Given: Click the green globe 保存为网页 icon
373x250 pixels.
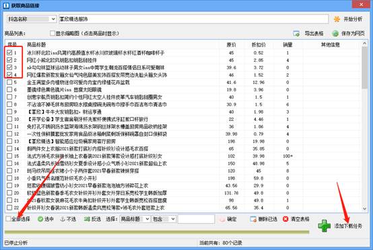Looking at the screenshot, I should click(x=335, y=34).
